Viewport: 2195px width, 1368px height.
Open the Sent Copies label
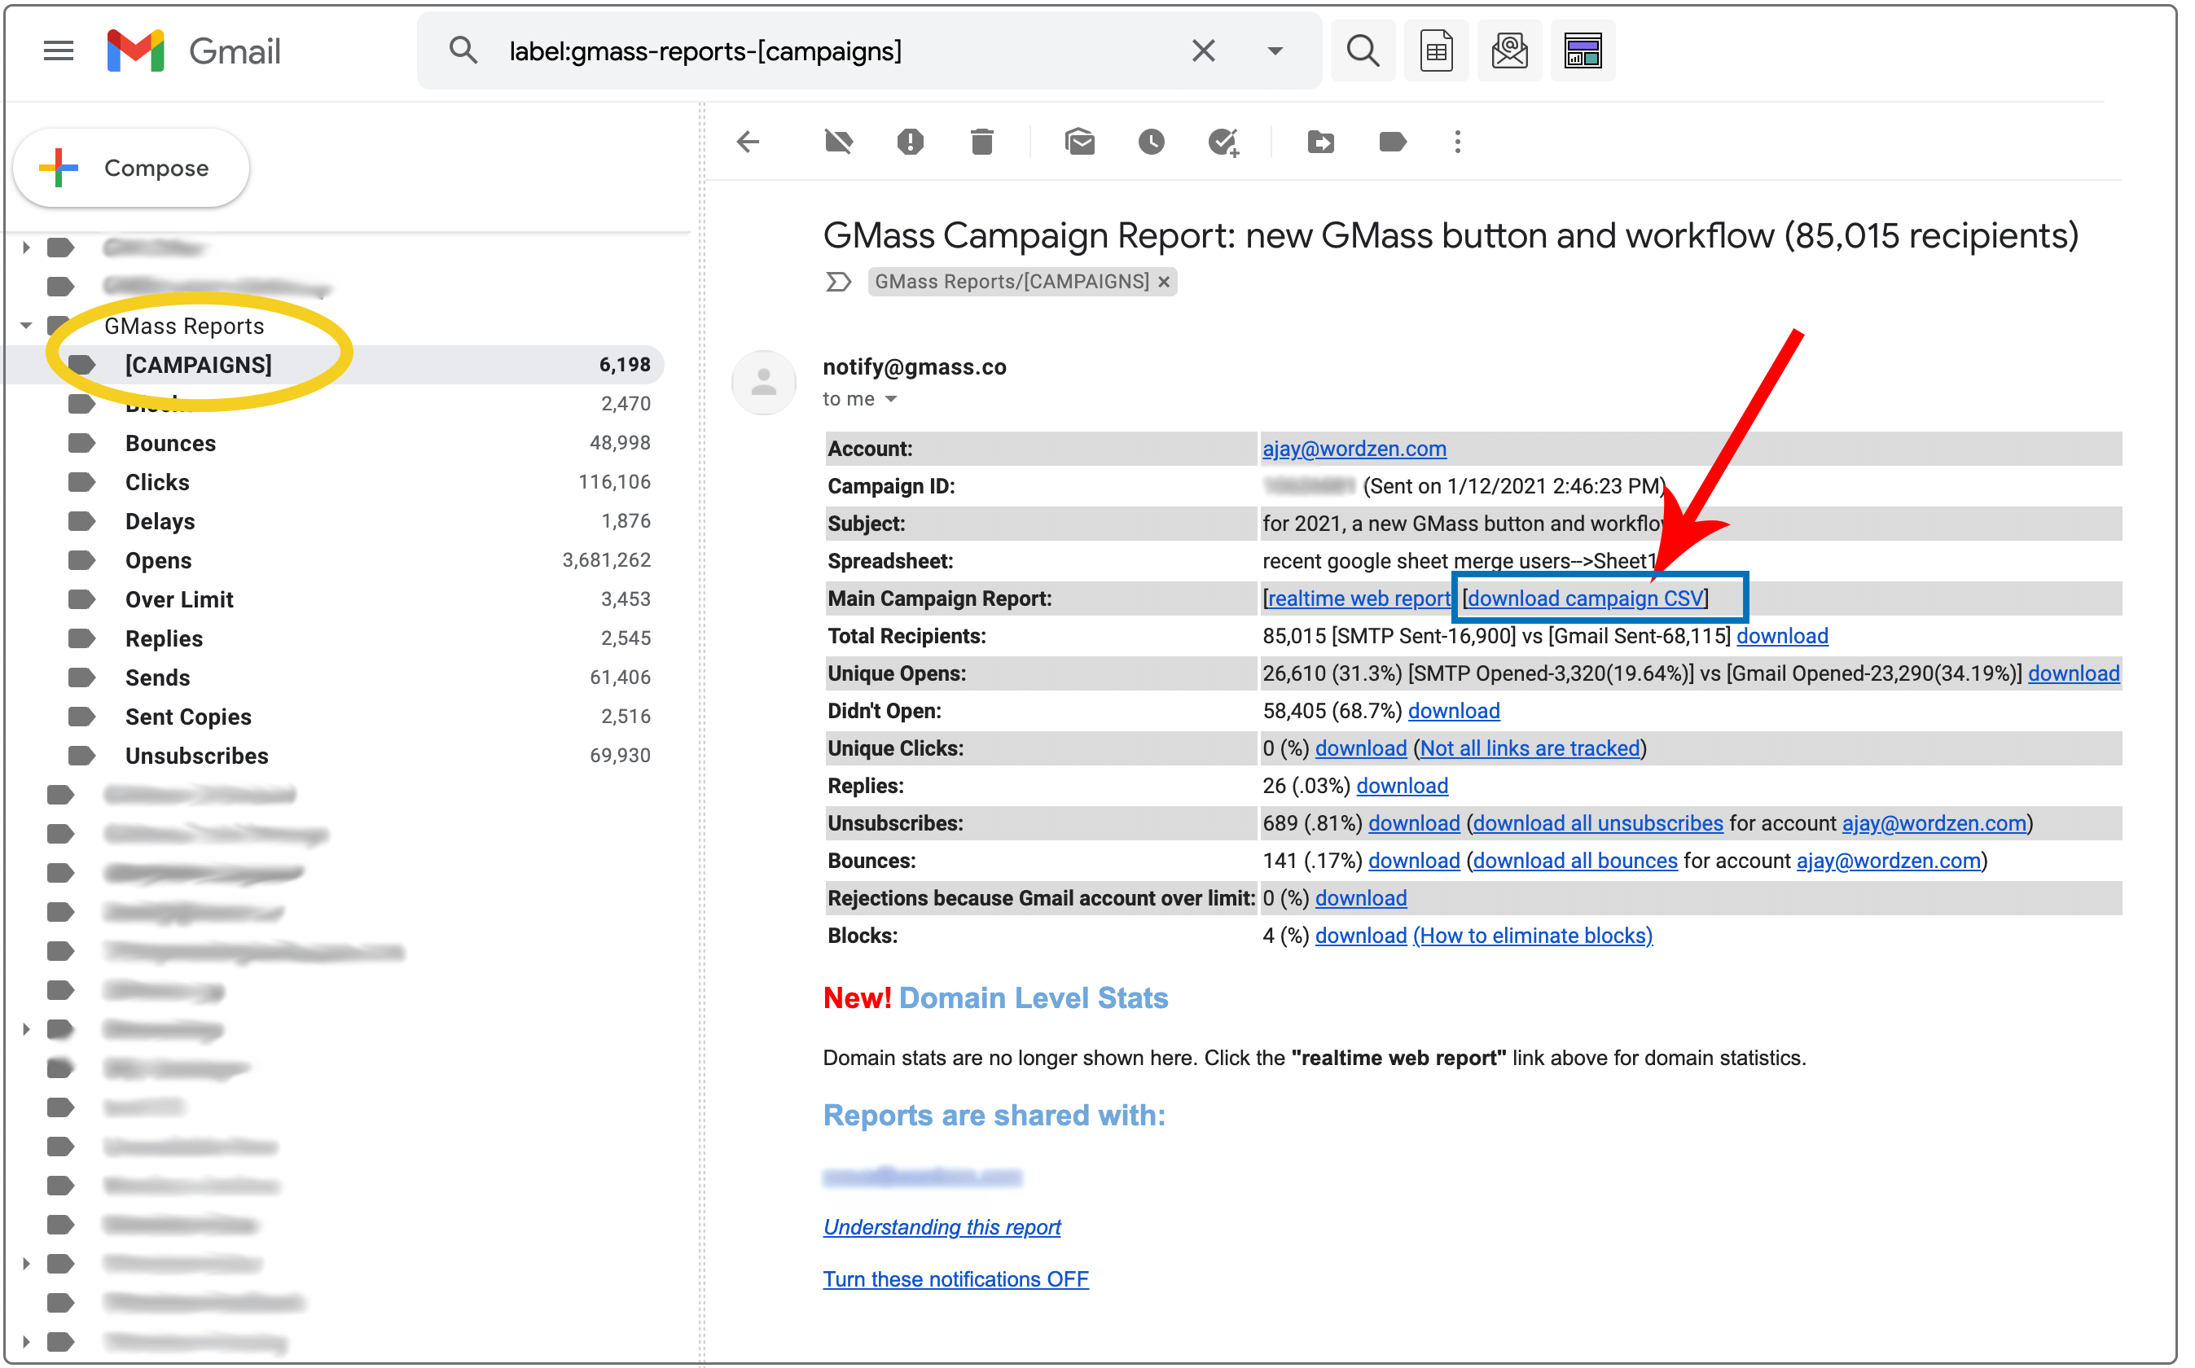tap(188, 718)
